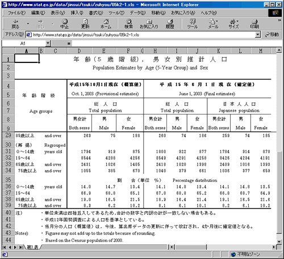The height and width of the screenshot is (259, 284).
Task: Click the Print (印刷) toolbar icon
Action: click(x=254, y=24)
